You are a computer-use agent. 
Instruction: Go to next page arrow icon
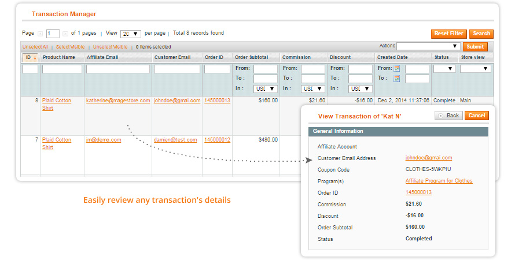click(65, 34)
